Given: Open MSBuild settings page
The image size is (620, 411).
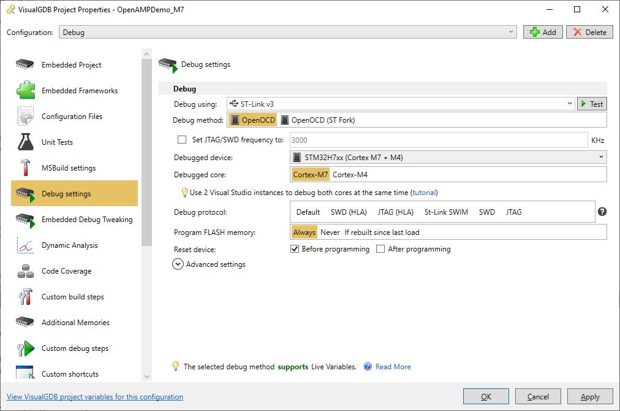Looking at the screenshot, I should (x=74, y=167).
